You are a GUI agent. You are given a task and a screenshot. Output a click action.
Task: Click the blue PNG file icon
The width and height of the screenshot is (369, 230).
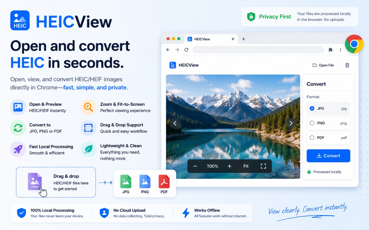pyautogui.click(x=145, y=181)
